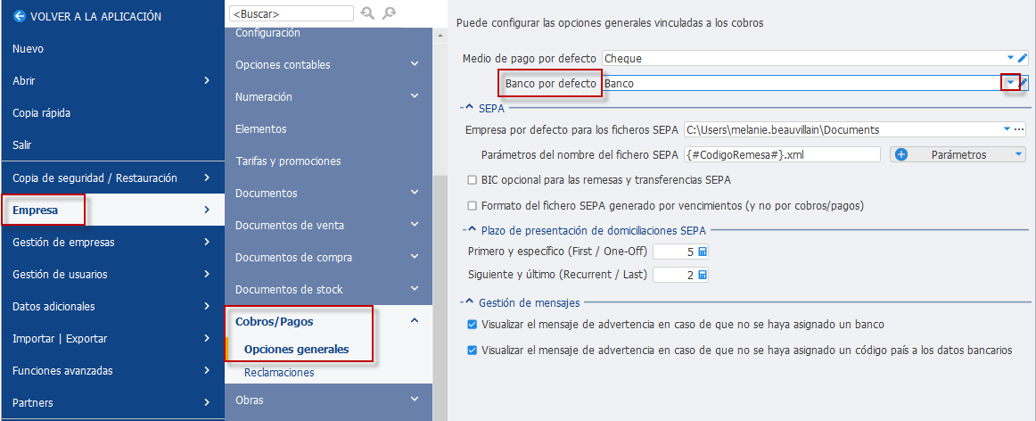Edit Medio de pago por defecto with pencil icon
1036x421 pixels.
coord(1023,58)
